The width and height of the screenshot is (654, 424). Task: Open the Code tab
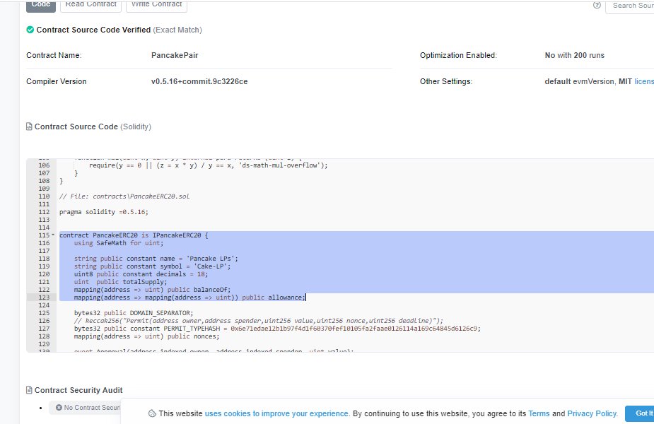(x=41, y=5)
